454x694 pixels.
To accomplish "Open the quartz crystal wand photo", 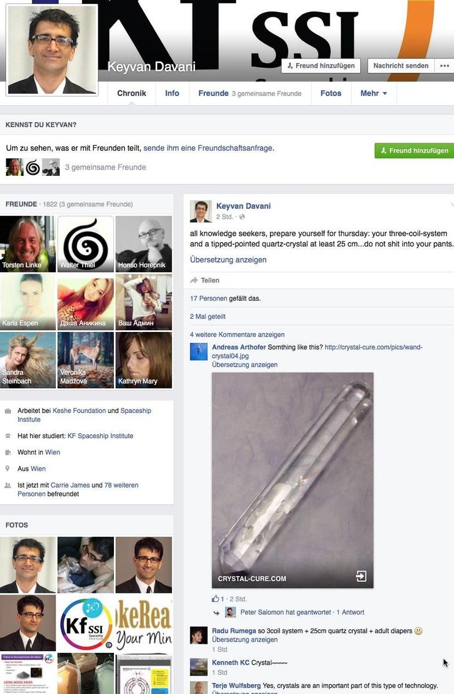I will (x=293, y=480).
